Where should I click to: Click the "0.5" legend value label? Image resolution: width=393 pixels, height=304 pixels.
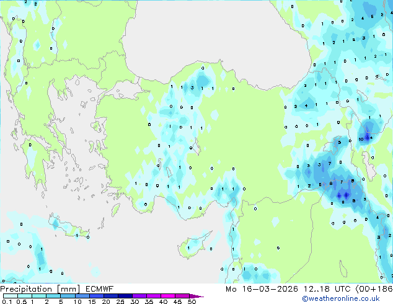[22, 302]
